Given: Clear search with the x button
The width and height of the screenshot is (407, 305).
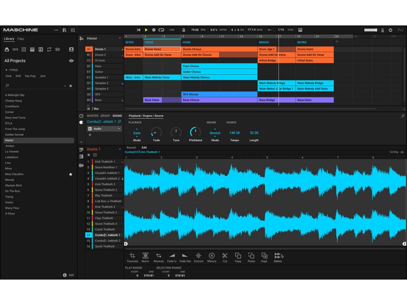Looking at the screenshot, I should click(x=65, y=86).
